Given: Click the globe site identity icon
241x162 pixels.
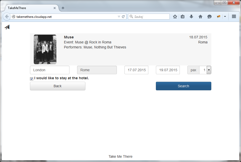Looking at the screenshot, I should coord(14,17).
